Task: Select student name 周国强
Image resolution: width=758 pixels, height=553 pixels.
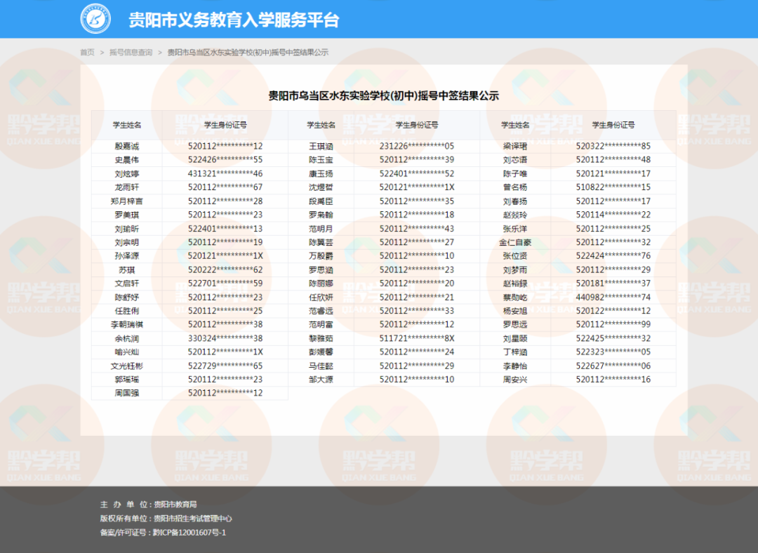Action: pos(126,393)
